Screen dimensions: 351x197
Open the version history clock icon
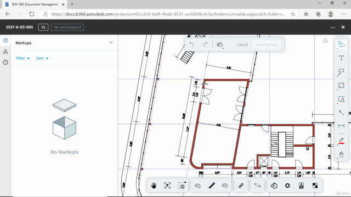point(5,62)
